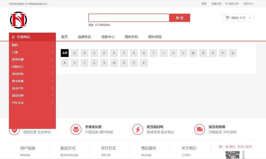This screenshot has height=159, width=266.
Task: Open the 首页 navigation tab
Action: click(64, 37)
